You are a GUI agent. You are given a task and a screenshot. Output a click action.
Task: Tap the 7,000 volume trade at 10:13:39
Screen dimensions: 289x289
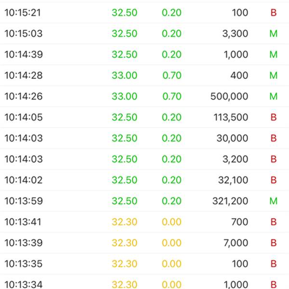(144, 243)
